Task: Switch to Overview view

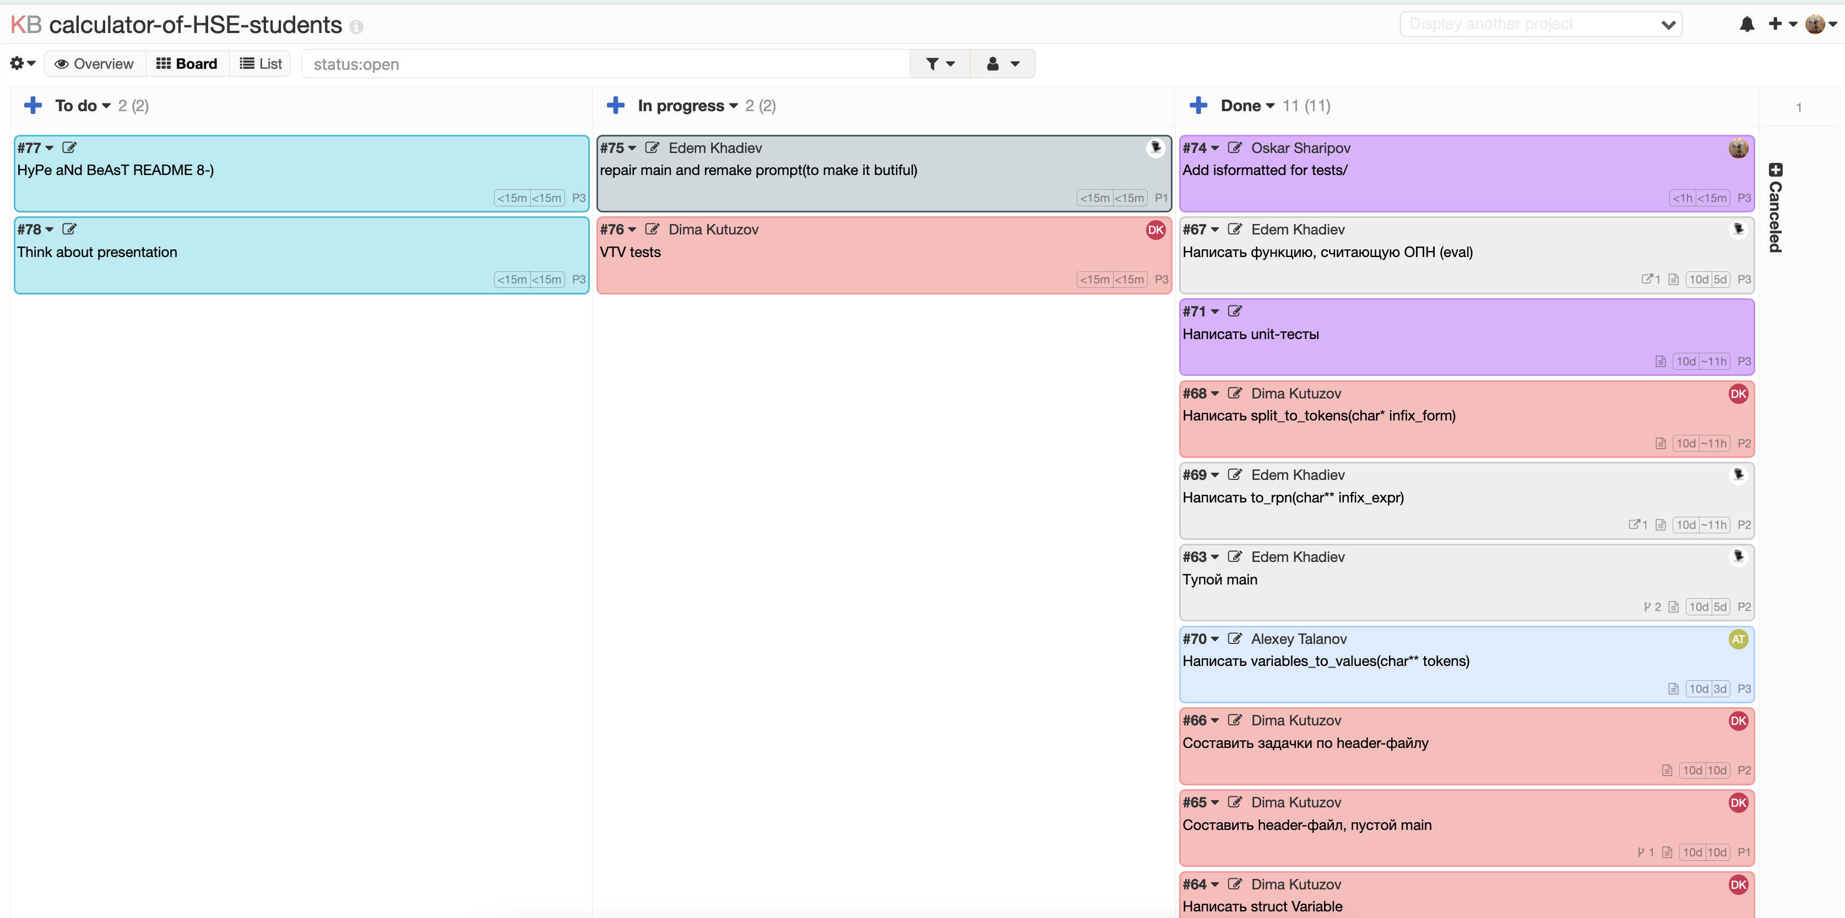Action: pos(95,64)
